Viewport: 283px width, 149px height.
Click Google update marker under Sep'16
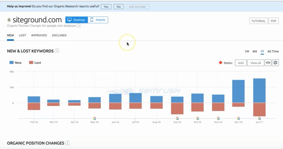(177, 118)
